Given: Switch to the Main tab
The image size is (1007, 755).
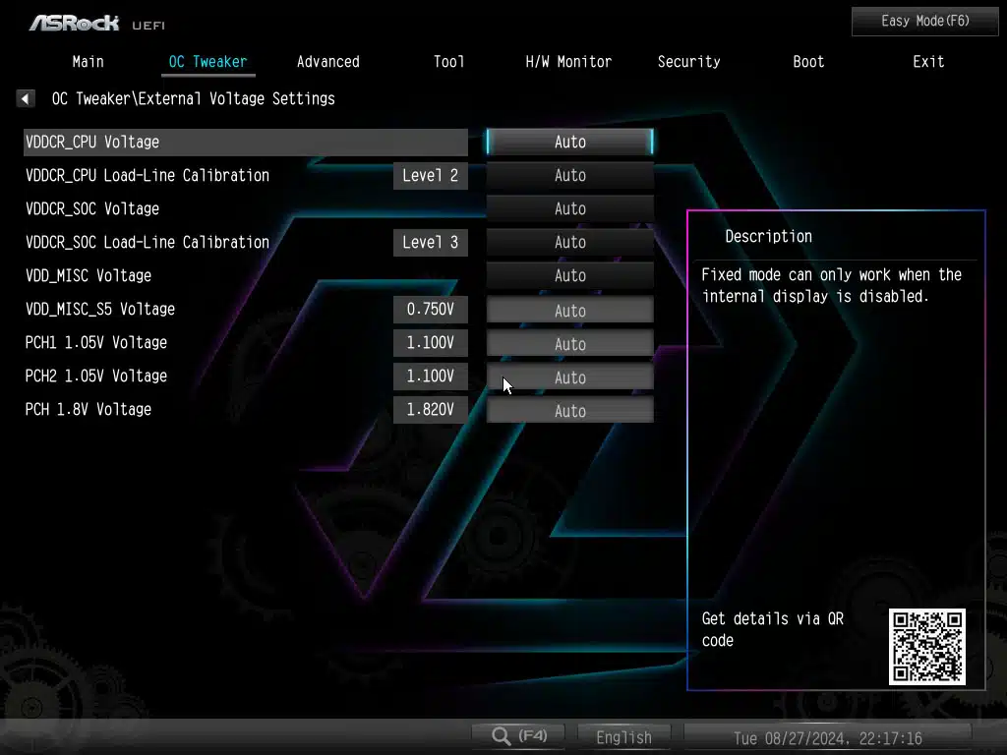Looking at the screenshot, I should [x=88, y=61].
